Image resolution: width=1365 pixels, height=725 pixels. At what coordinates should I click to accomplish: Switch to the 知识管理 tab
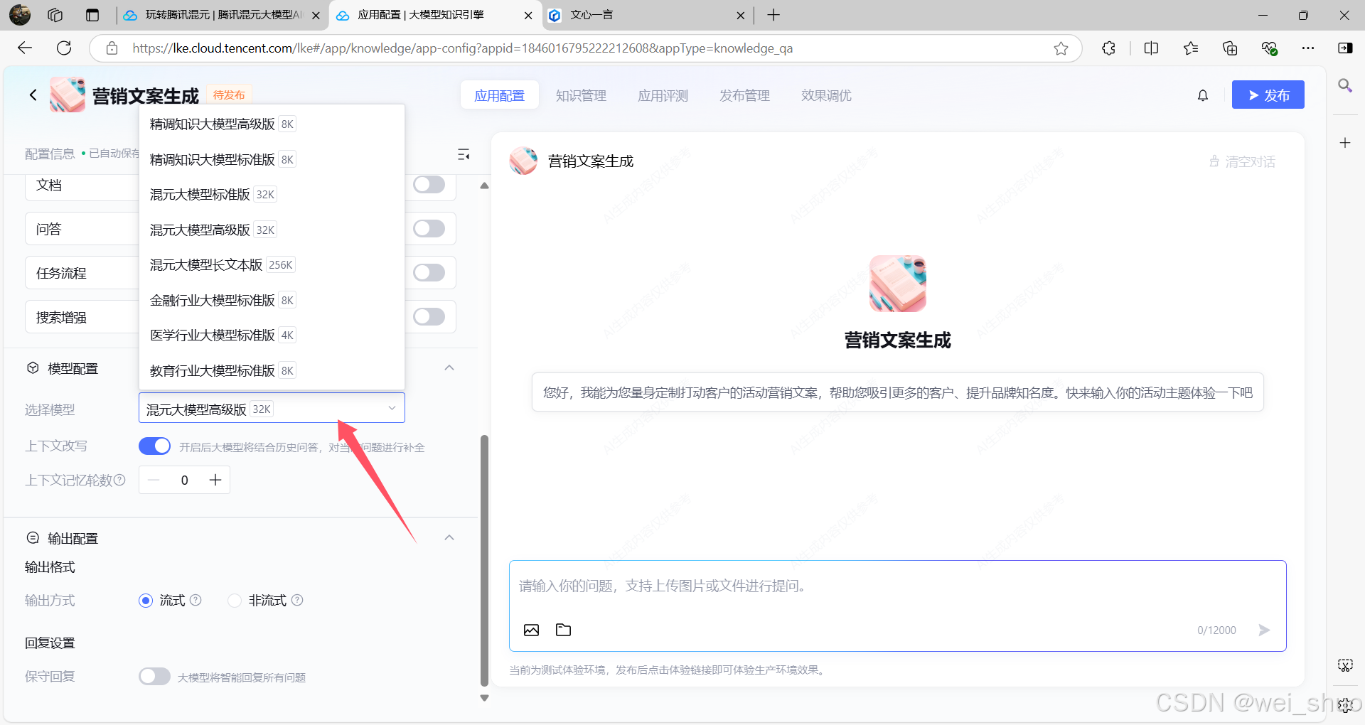(x=581, y=95)
